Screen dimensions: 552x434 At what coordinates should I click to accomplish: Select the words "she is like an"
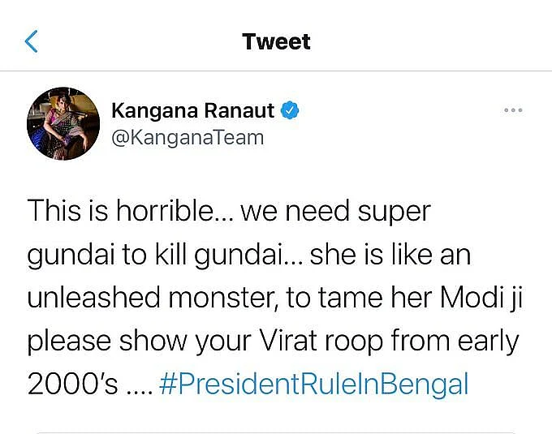point(390,254)
